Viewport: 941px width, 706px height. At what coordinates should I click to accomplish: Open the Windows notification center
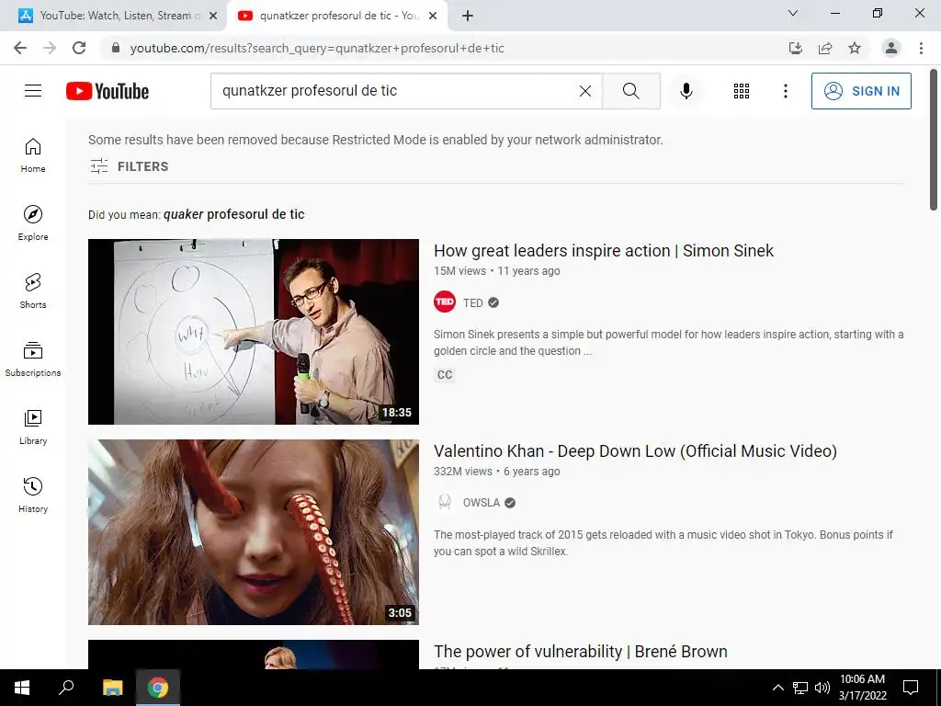[911, 688]
